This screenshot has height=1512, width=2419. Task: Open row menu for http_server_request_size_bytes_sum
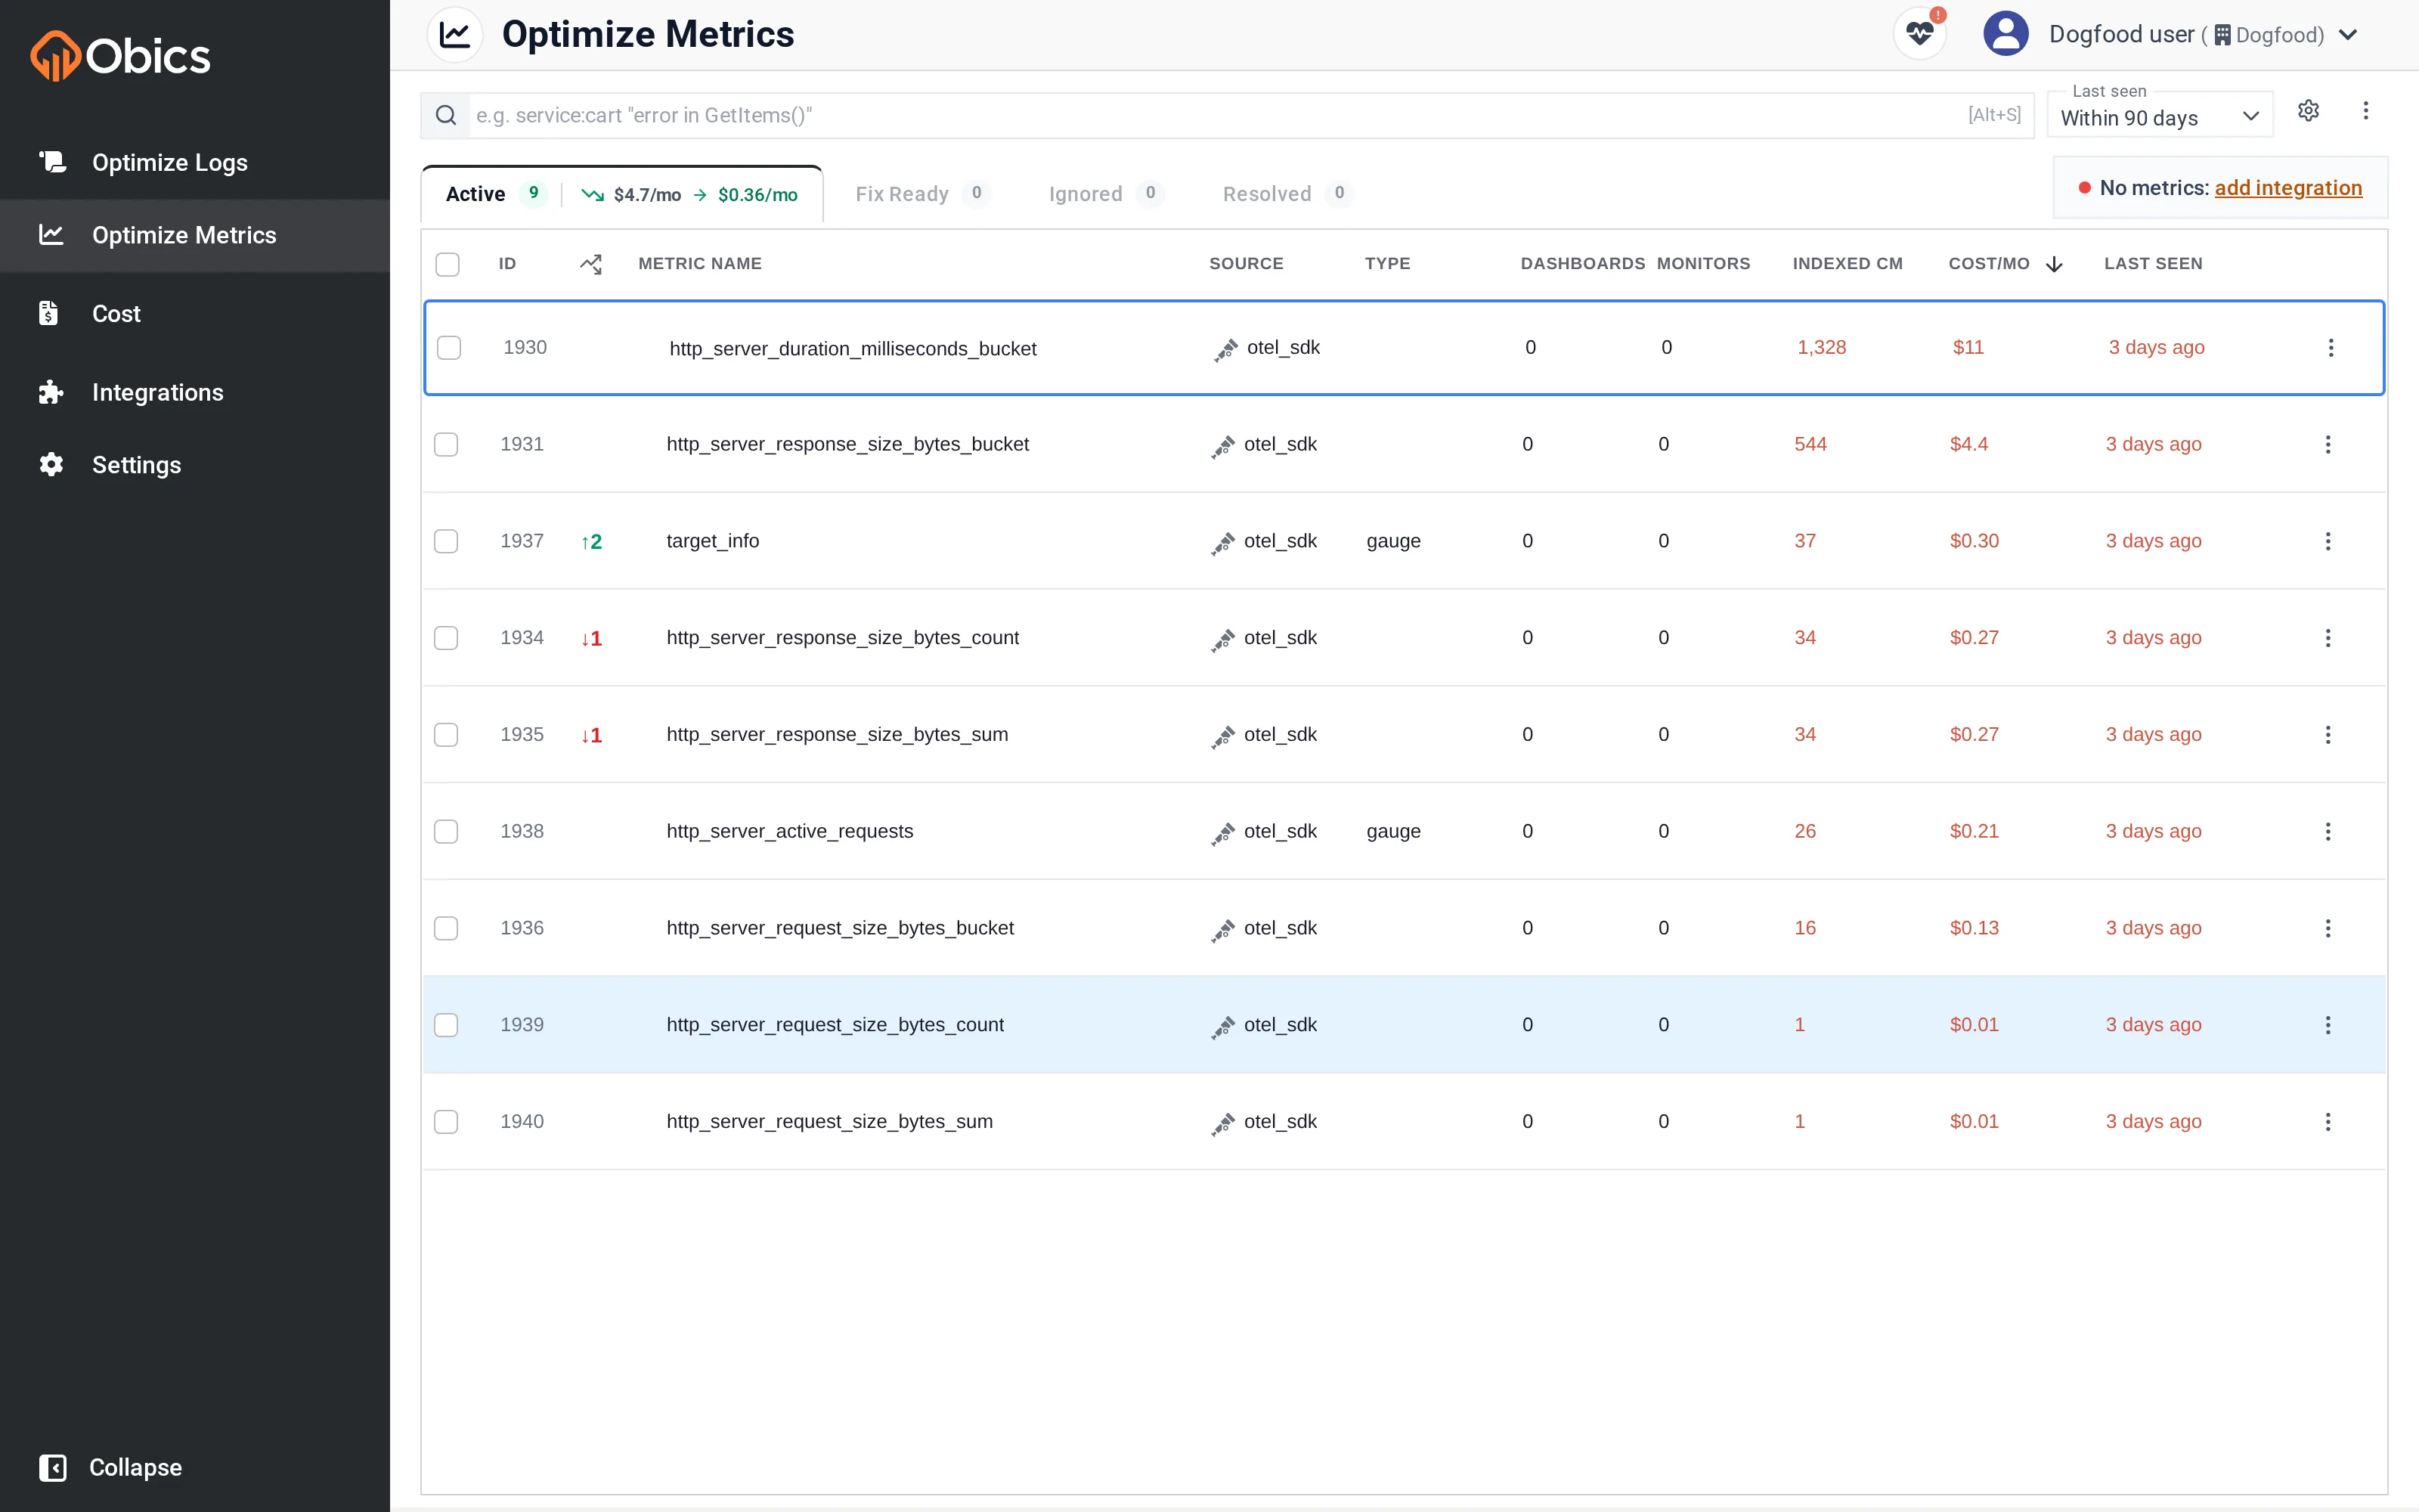[2328, 1122]
